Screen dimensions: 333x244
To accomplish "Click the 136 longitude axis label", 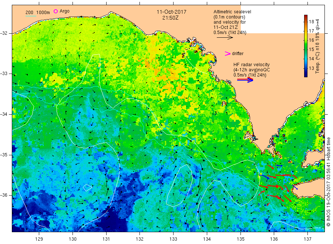I will (274, 239).
